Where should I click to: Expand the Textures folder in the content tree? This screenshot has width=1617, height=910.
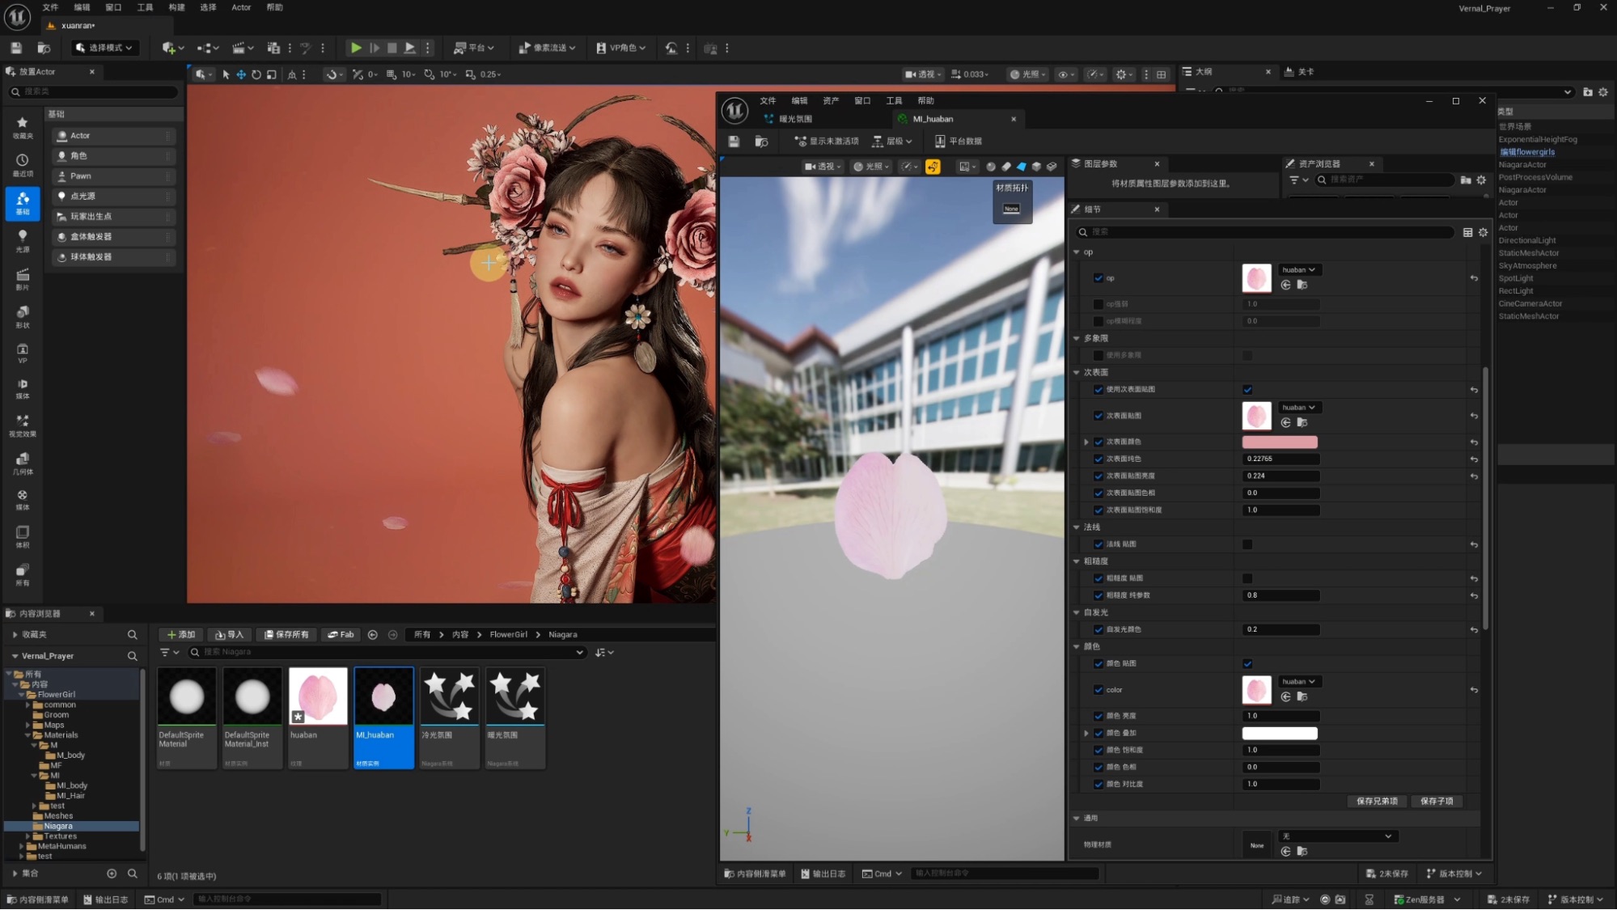(x=28, y=836)
